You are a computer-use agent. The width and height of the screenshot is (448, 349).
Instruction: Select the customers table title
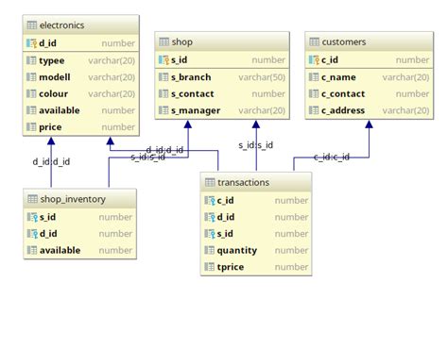[x=344, y=42]
